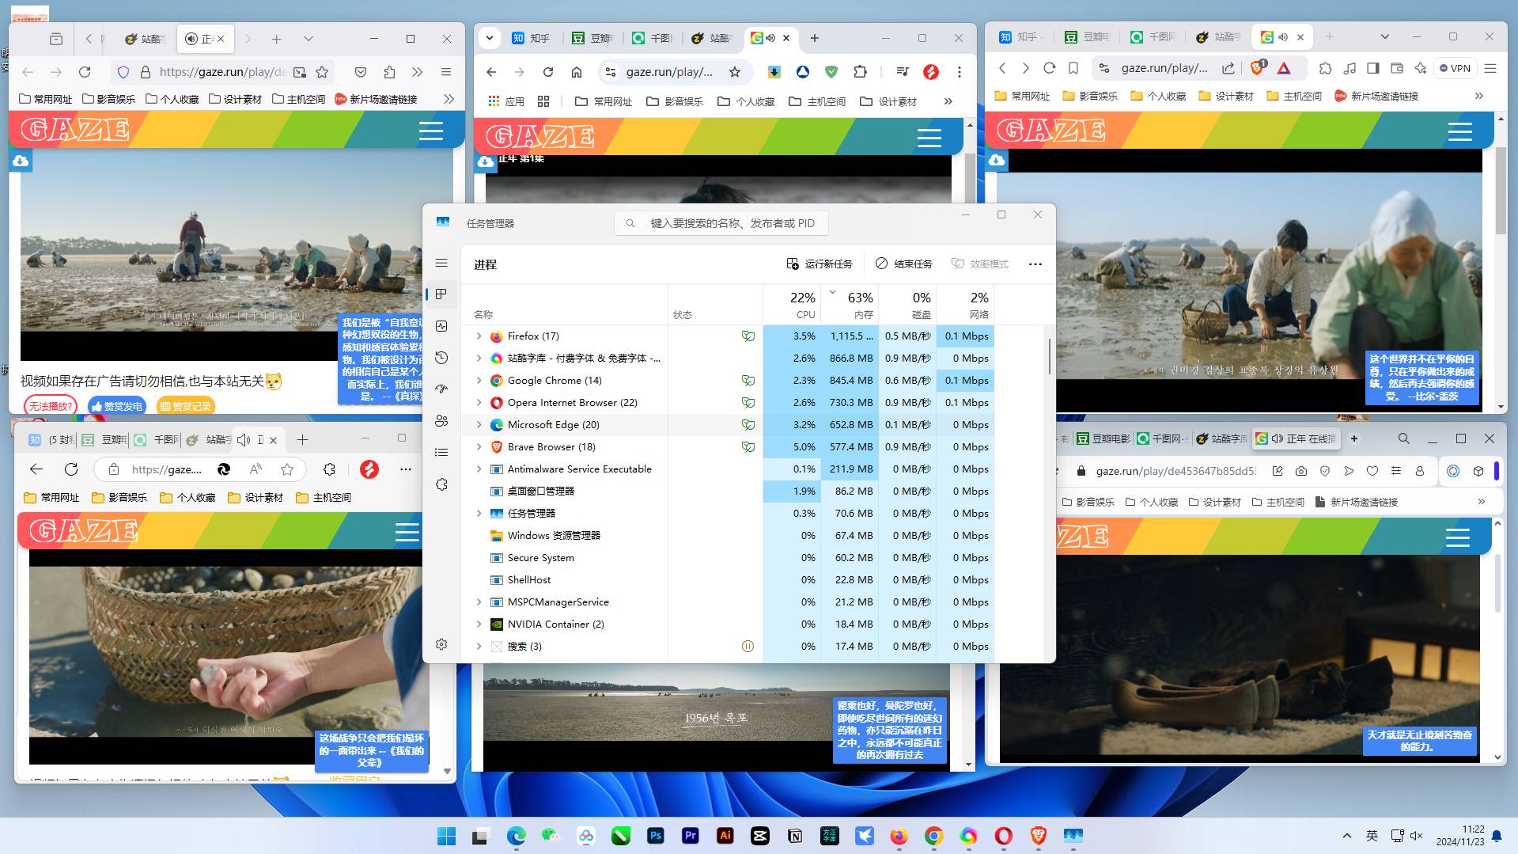Expand Antimalware Service Executable process
Image resolution: width=1518 pixels, height=854 pixels.
pos(479,469)
